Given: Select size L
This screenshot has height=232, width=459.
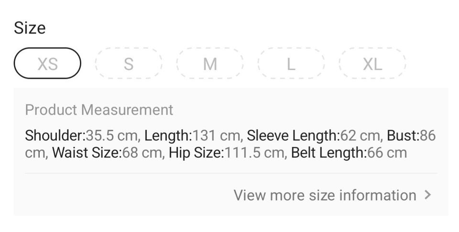Looking at the screenshot, I should point(291,63).
